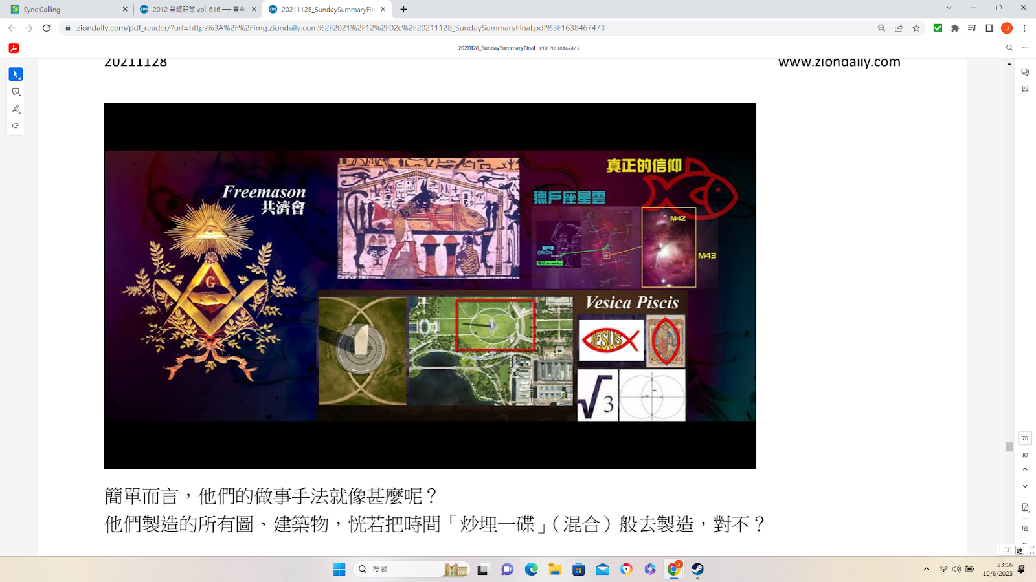Click Chrome zoom magnifier in address bar
This screenshot has height=582, width=1036.
(881, 28)
